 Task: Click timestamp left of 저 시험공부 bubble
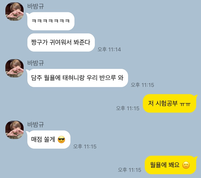(x=128, y=108)
